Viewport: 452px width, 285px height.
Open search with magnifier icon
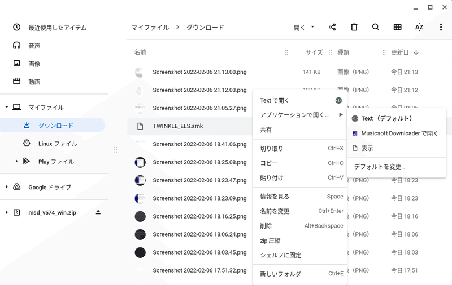376,27
